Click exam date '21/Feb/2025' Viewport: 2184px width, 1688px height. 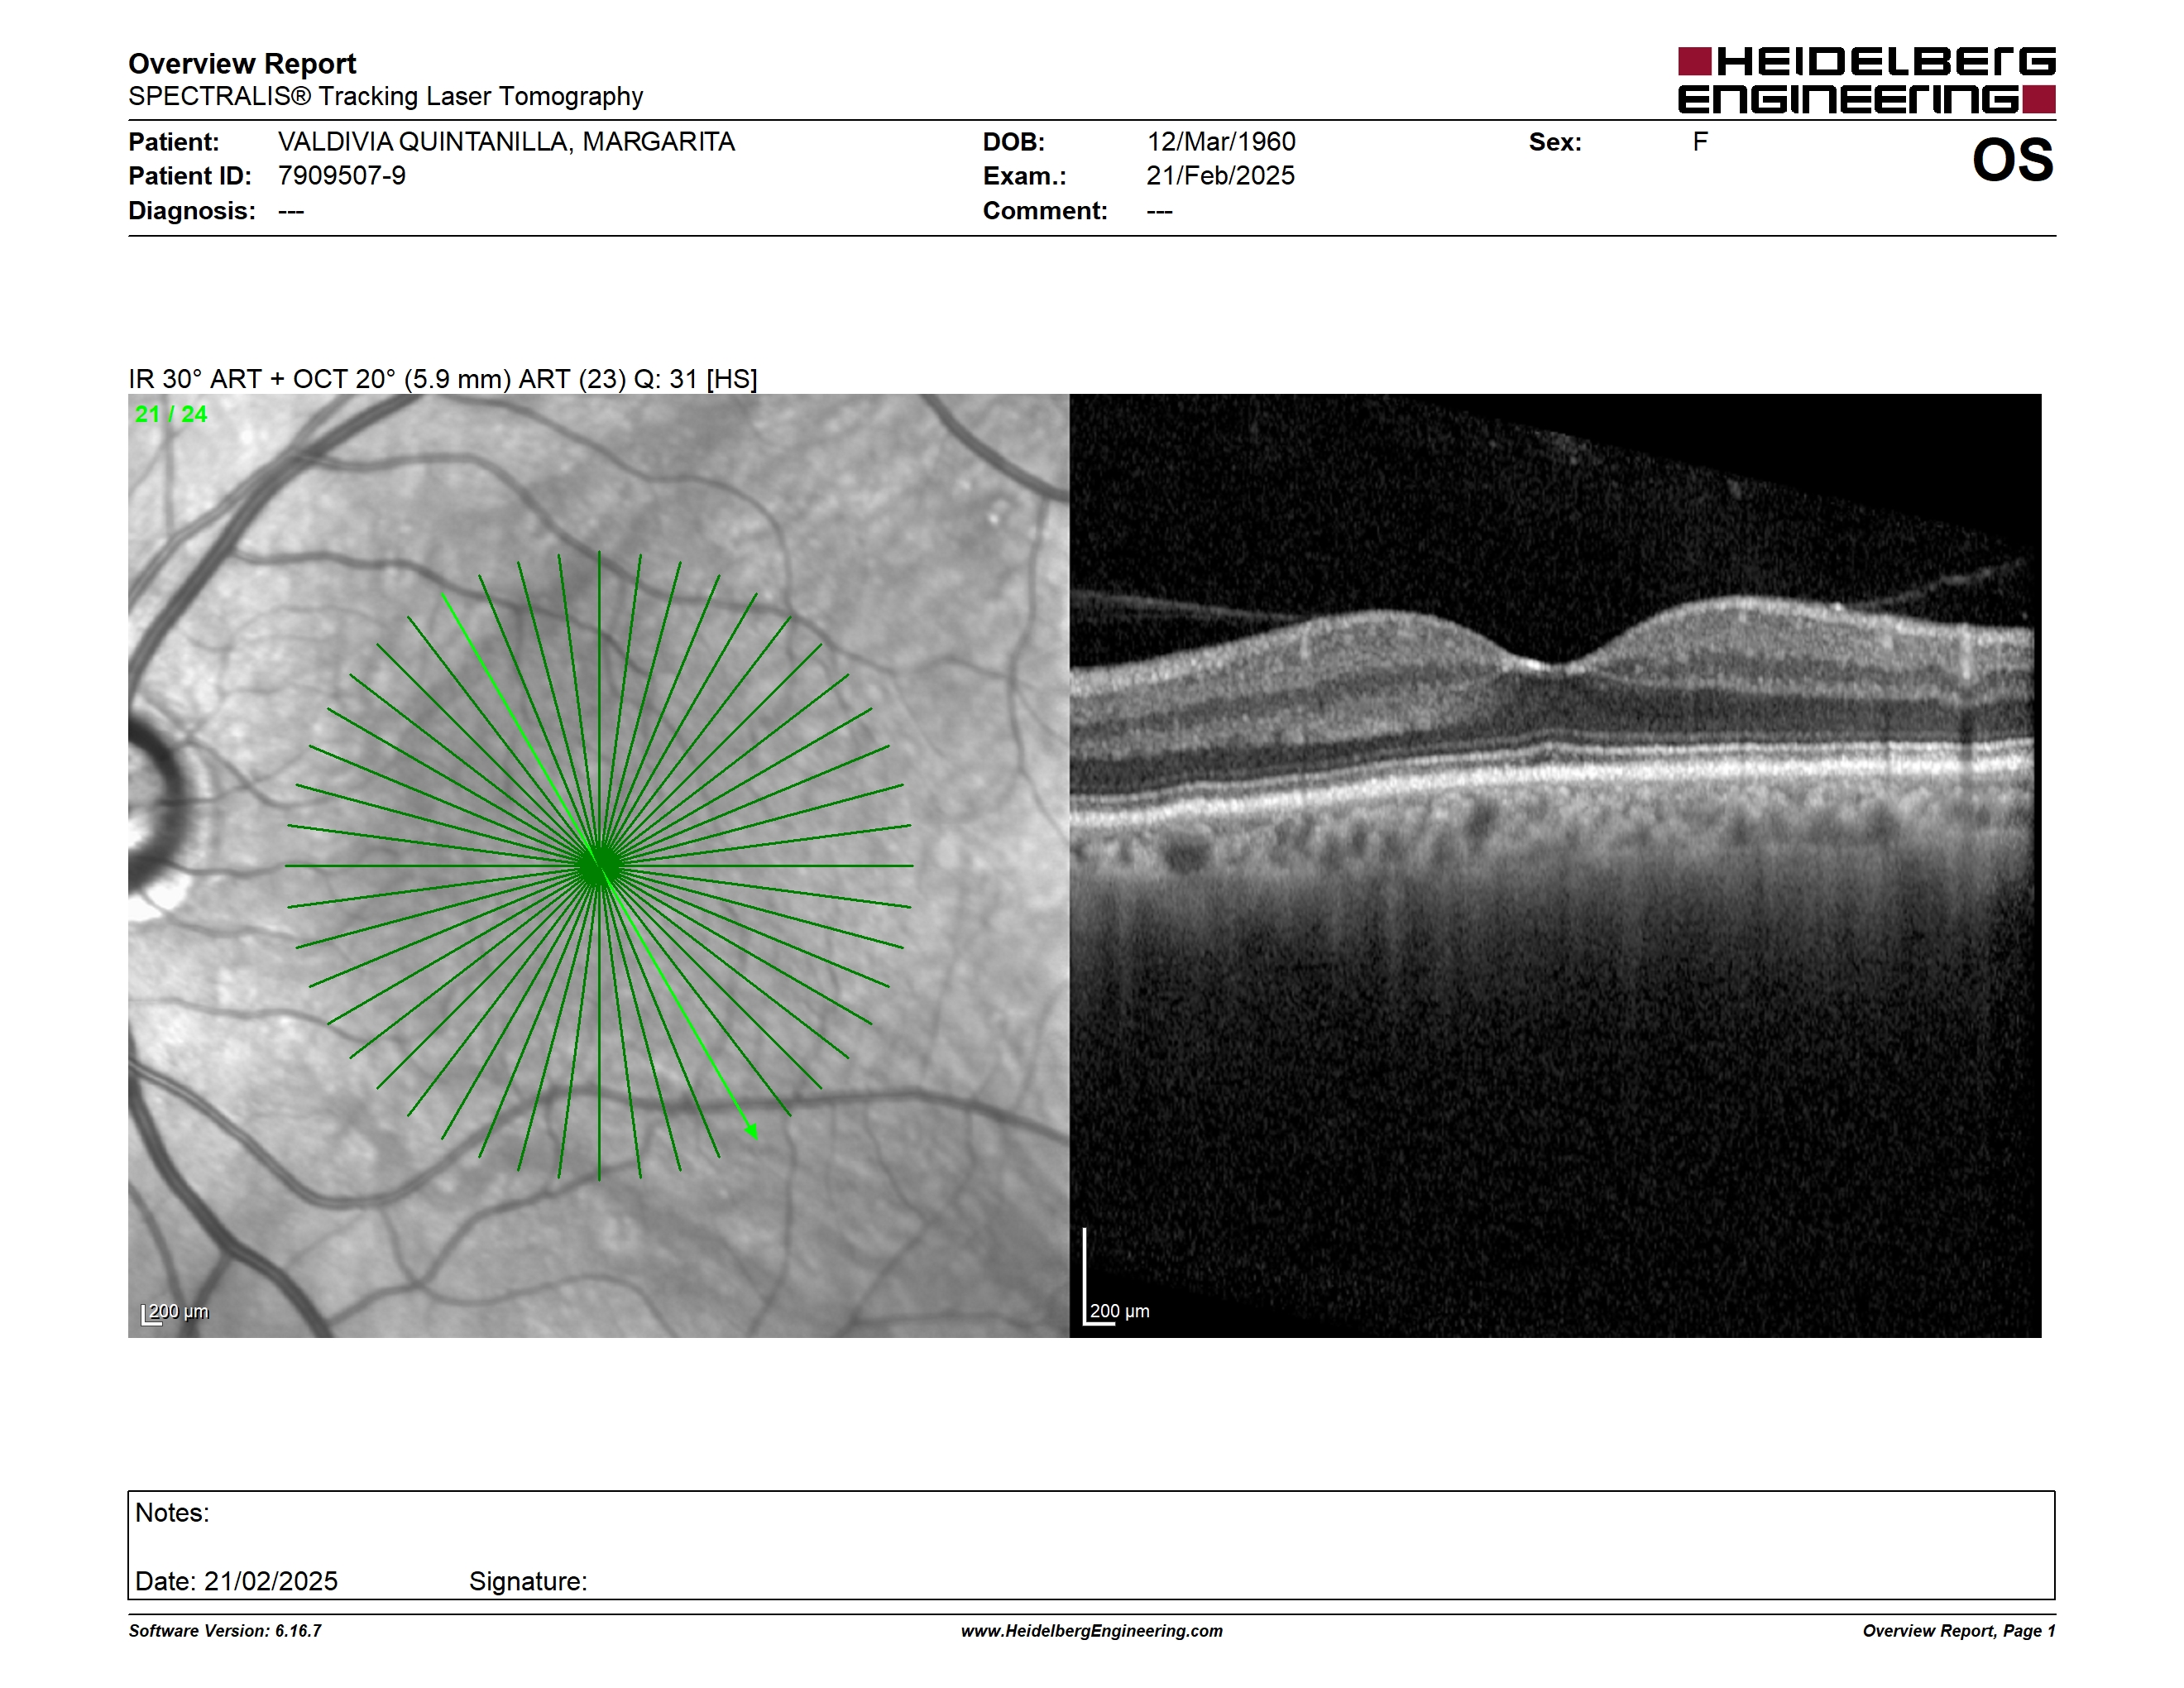tap(1220, 176)
